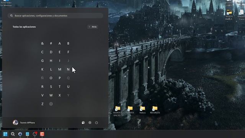Open taskbar search magnifier
Screen dimensions: 245x138
point(13,134)
